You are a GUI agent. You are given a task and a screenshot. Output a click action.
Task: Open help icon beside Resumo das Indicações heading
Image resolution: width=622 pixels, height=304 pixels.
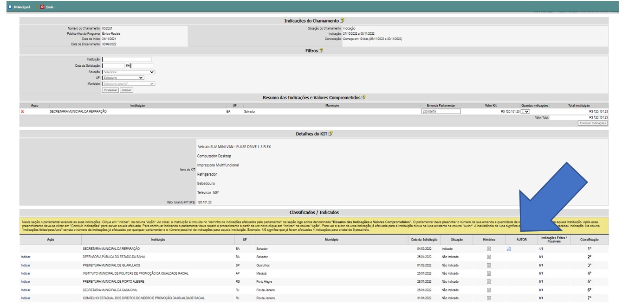pyautogui.click(x=363, y=97)
